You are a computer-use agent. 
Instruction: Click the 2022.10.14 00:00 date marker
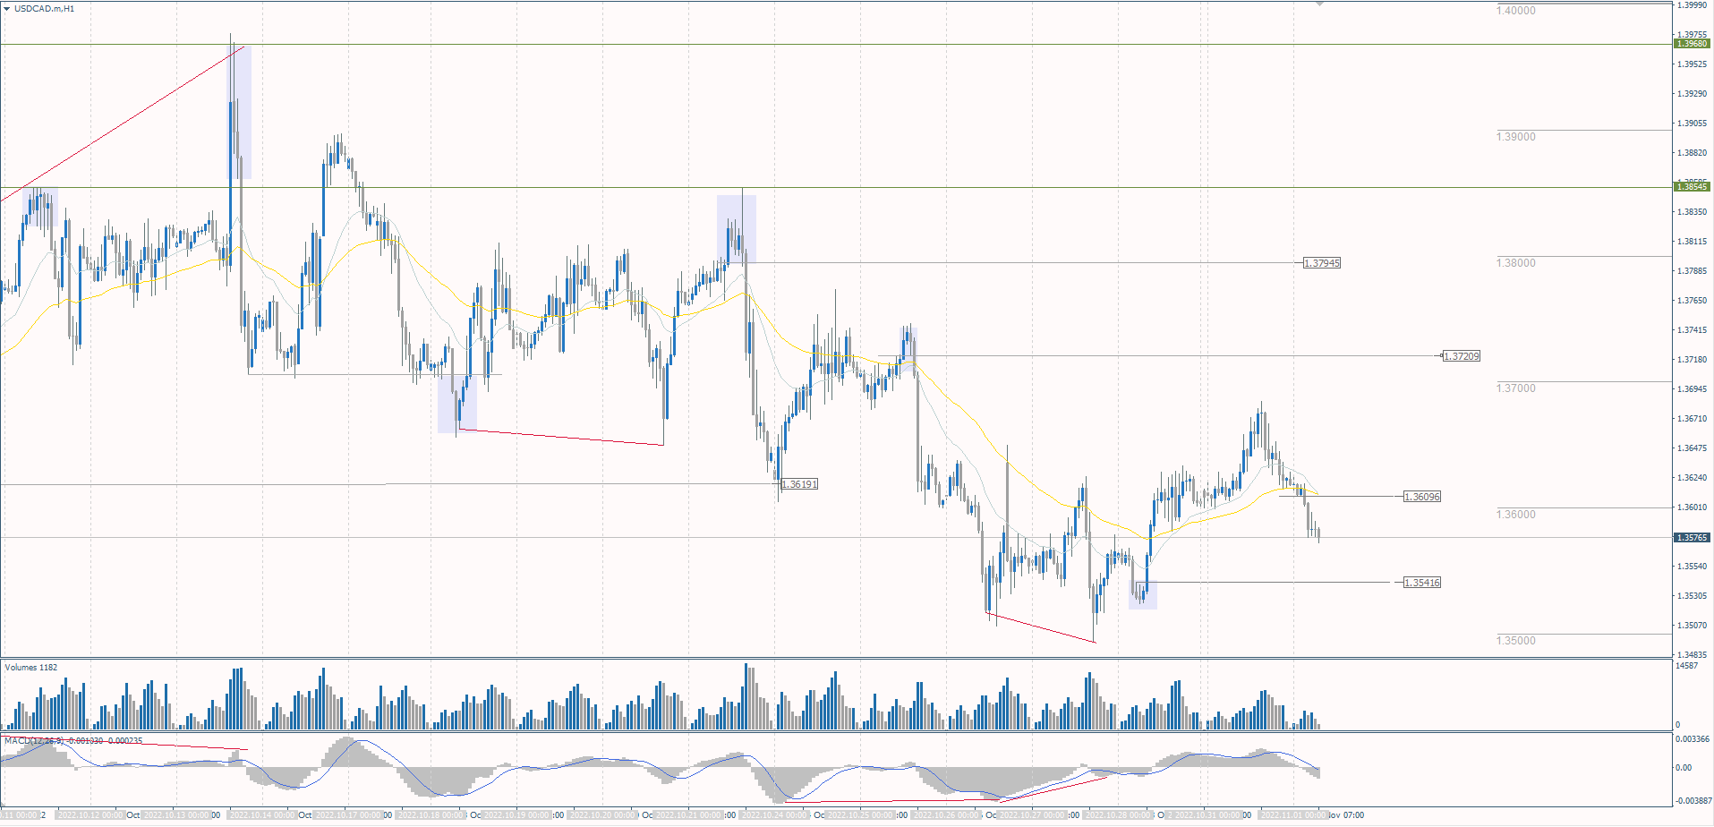(261, 815)
